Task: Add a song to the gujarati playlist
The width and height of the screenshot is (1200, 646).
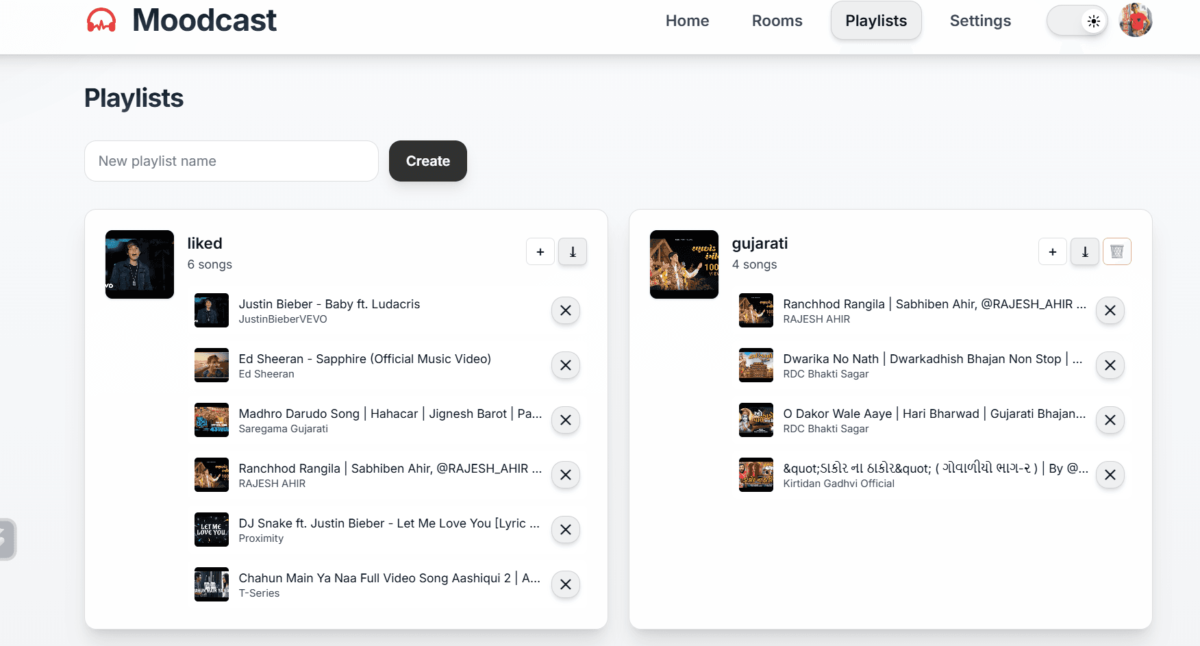Action: (1052, 251)
